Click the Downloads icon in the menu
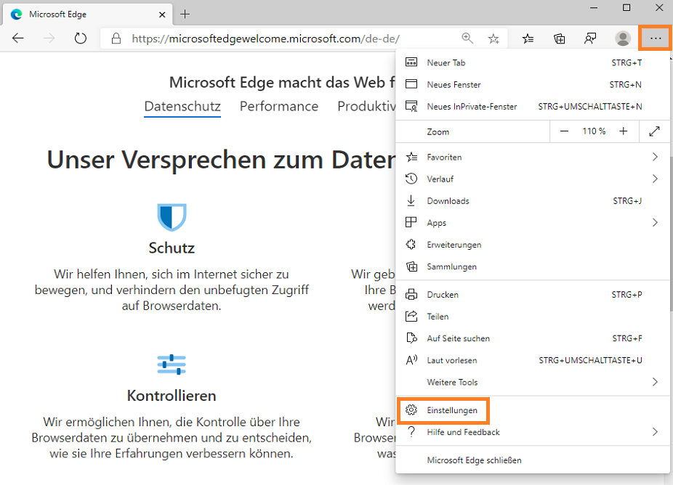This screenshot has width=673, height=485. pos(411,200)
